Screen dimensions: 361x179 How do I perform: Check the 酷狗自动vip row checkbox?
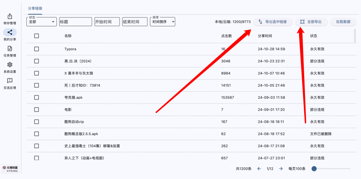36,122
